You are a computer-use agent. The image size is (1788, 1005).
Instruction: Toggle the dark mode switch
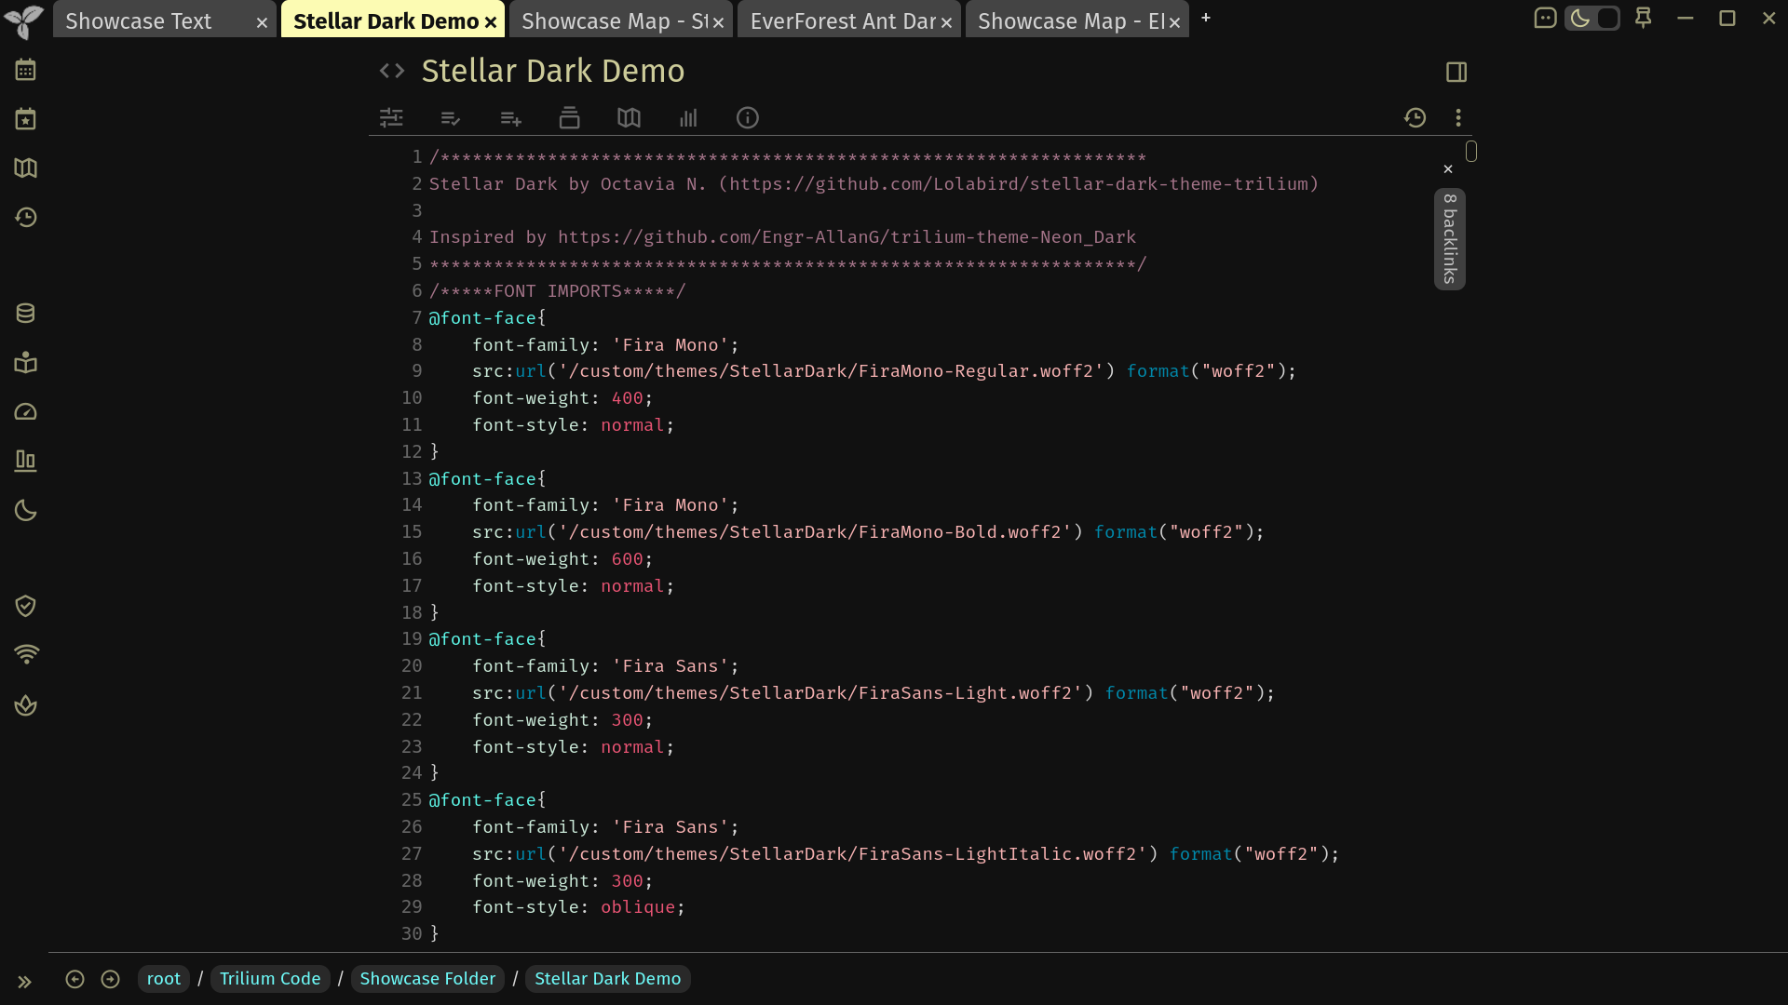1592,19
